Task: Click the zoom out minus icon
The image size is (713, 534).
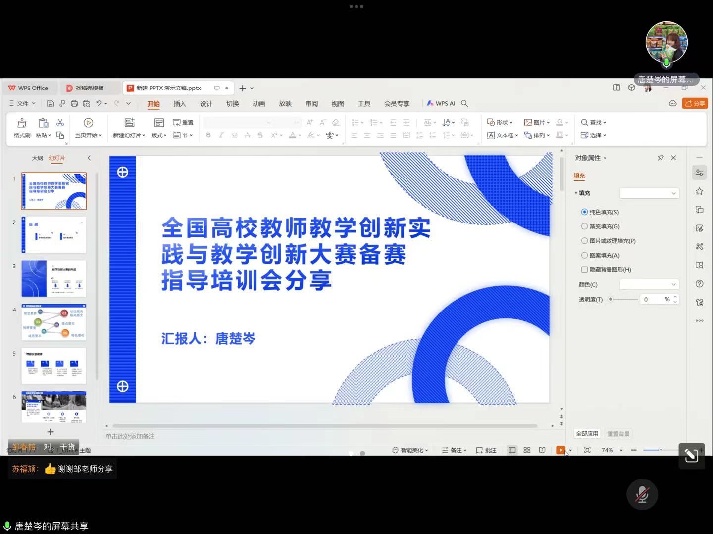Action: [x=634, y=450]
